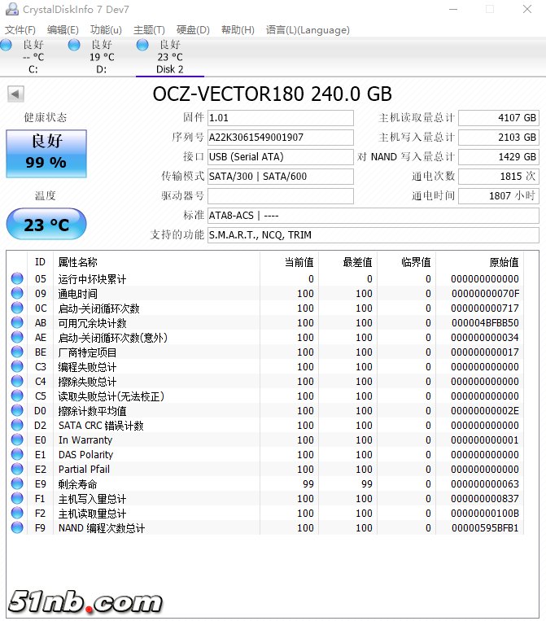Click the CrystalDiskInfo title bar app icon
546x621 pixels.
click(10, 9)
